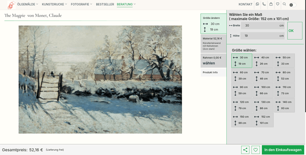Select size 90 cm x 59 cm
The width and height of the screenshot is (306, 155).
[x=242, y=90]
